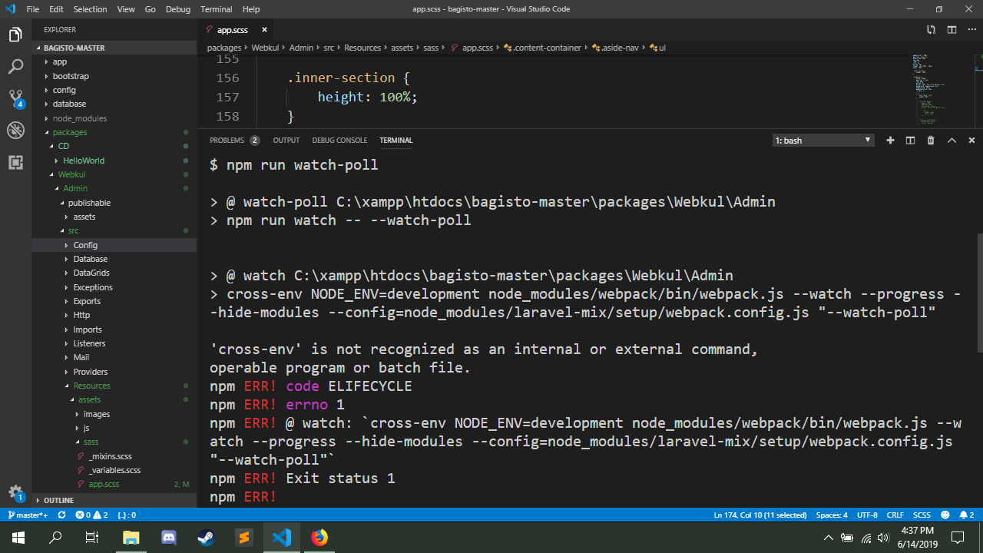This screenshot has height=553, width=983.
Task: Split the editor to the right
Action: click(x=952, y=30)
